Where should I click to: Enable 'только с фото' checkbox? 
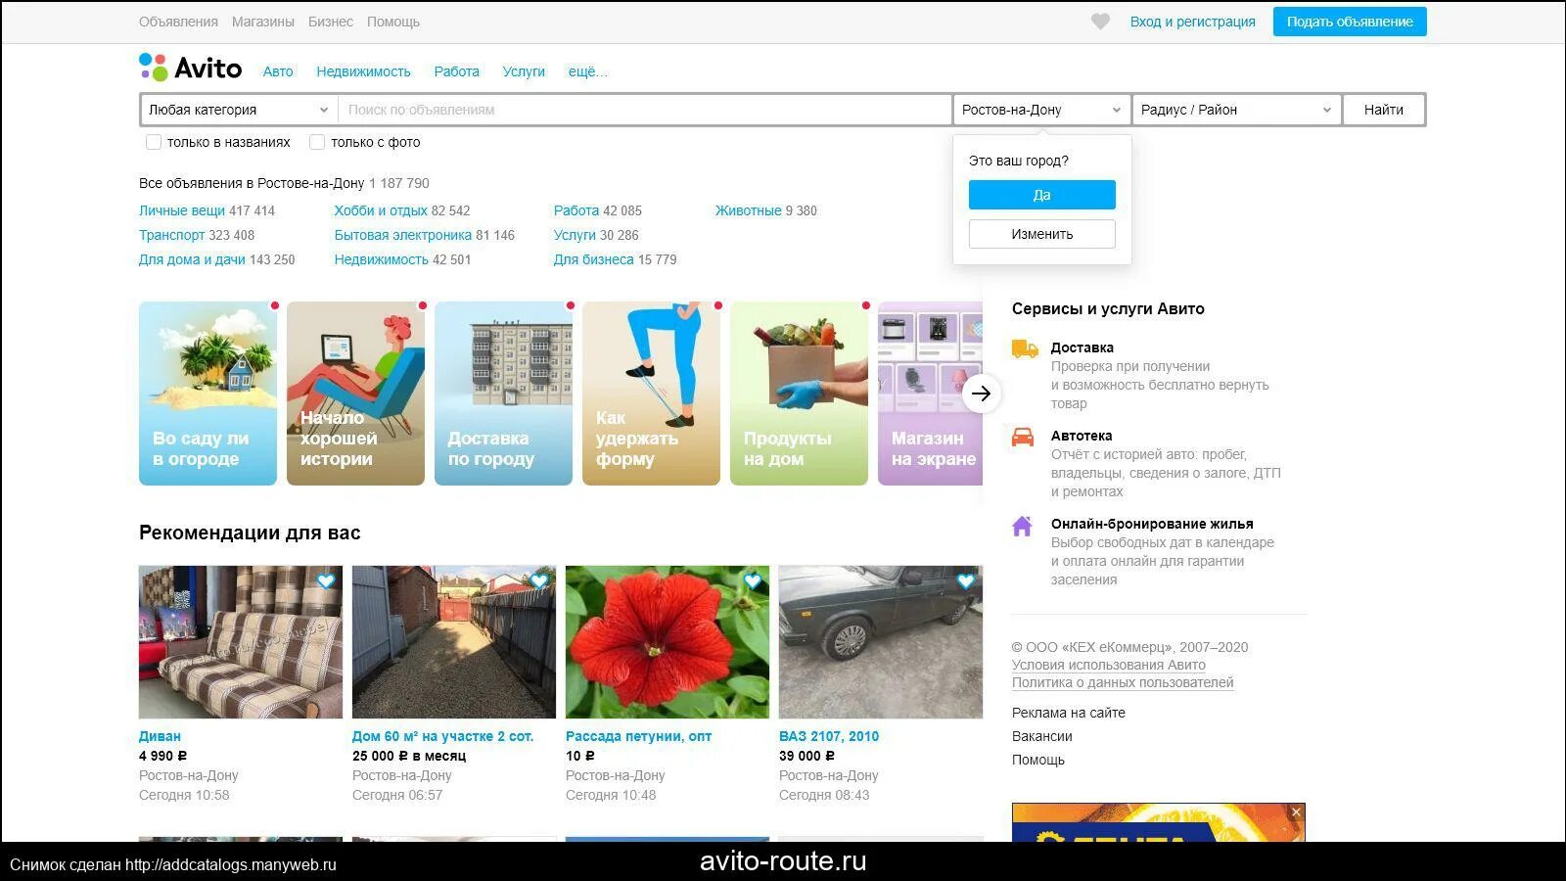(317, 142)
